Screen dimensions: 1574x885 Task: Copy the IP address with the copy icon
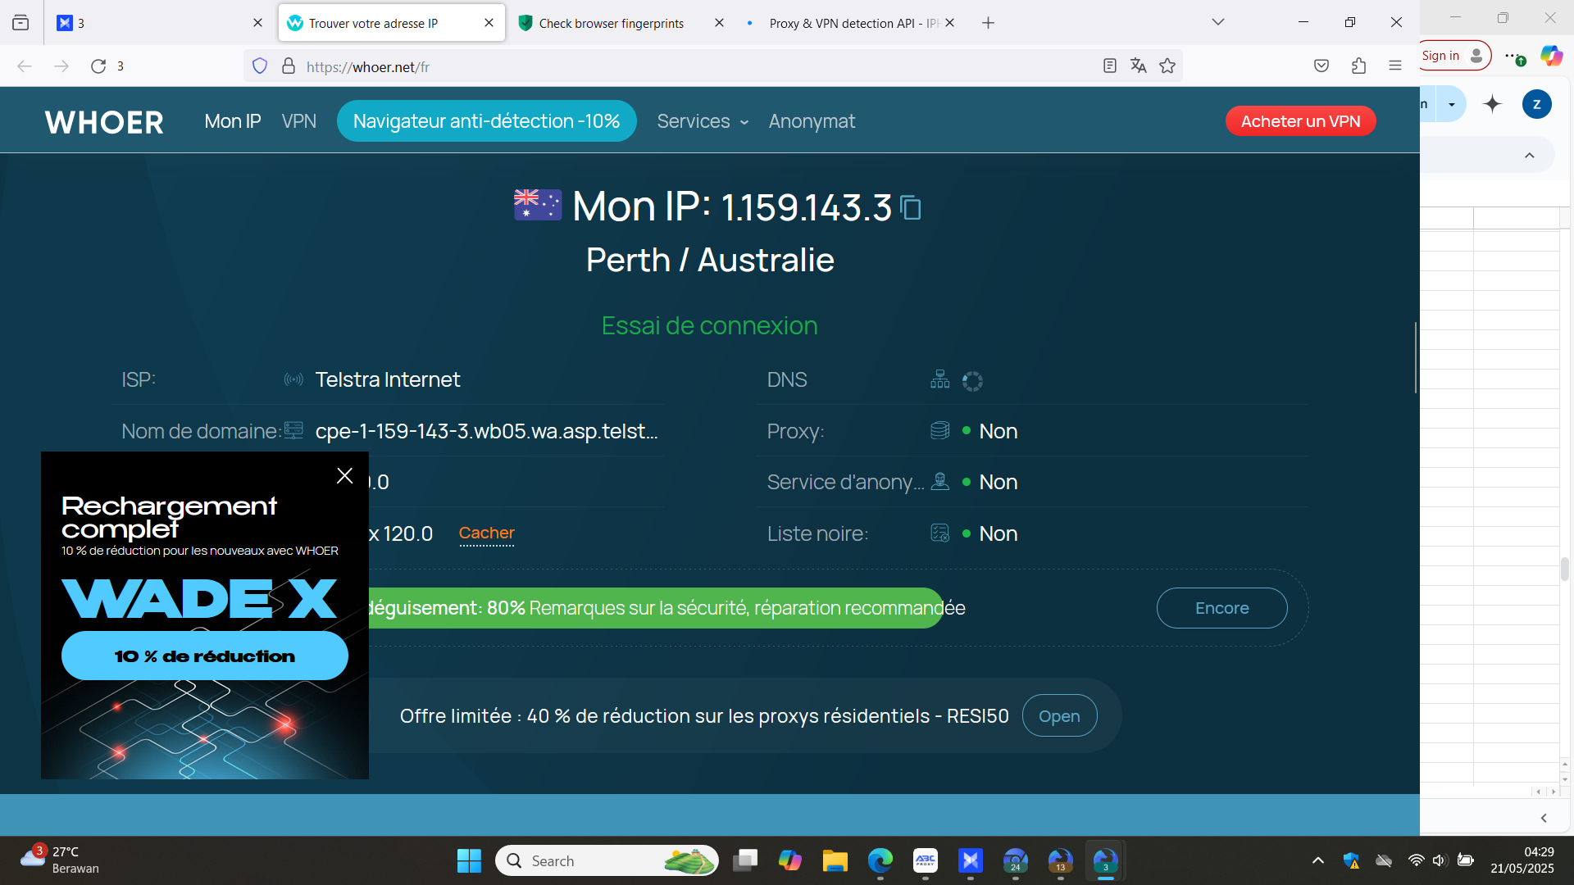[x=911, y=207]
